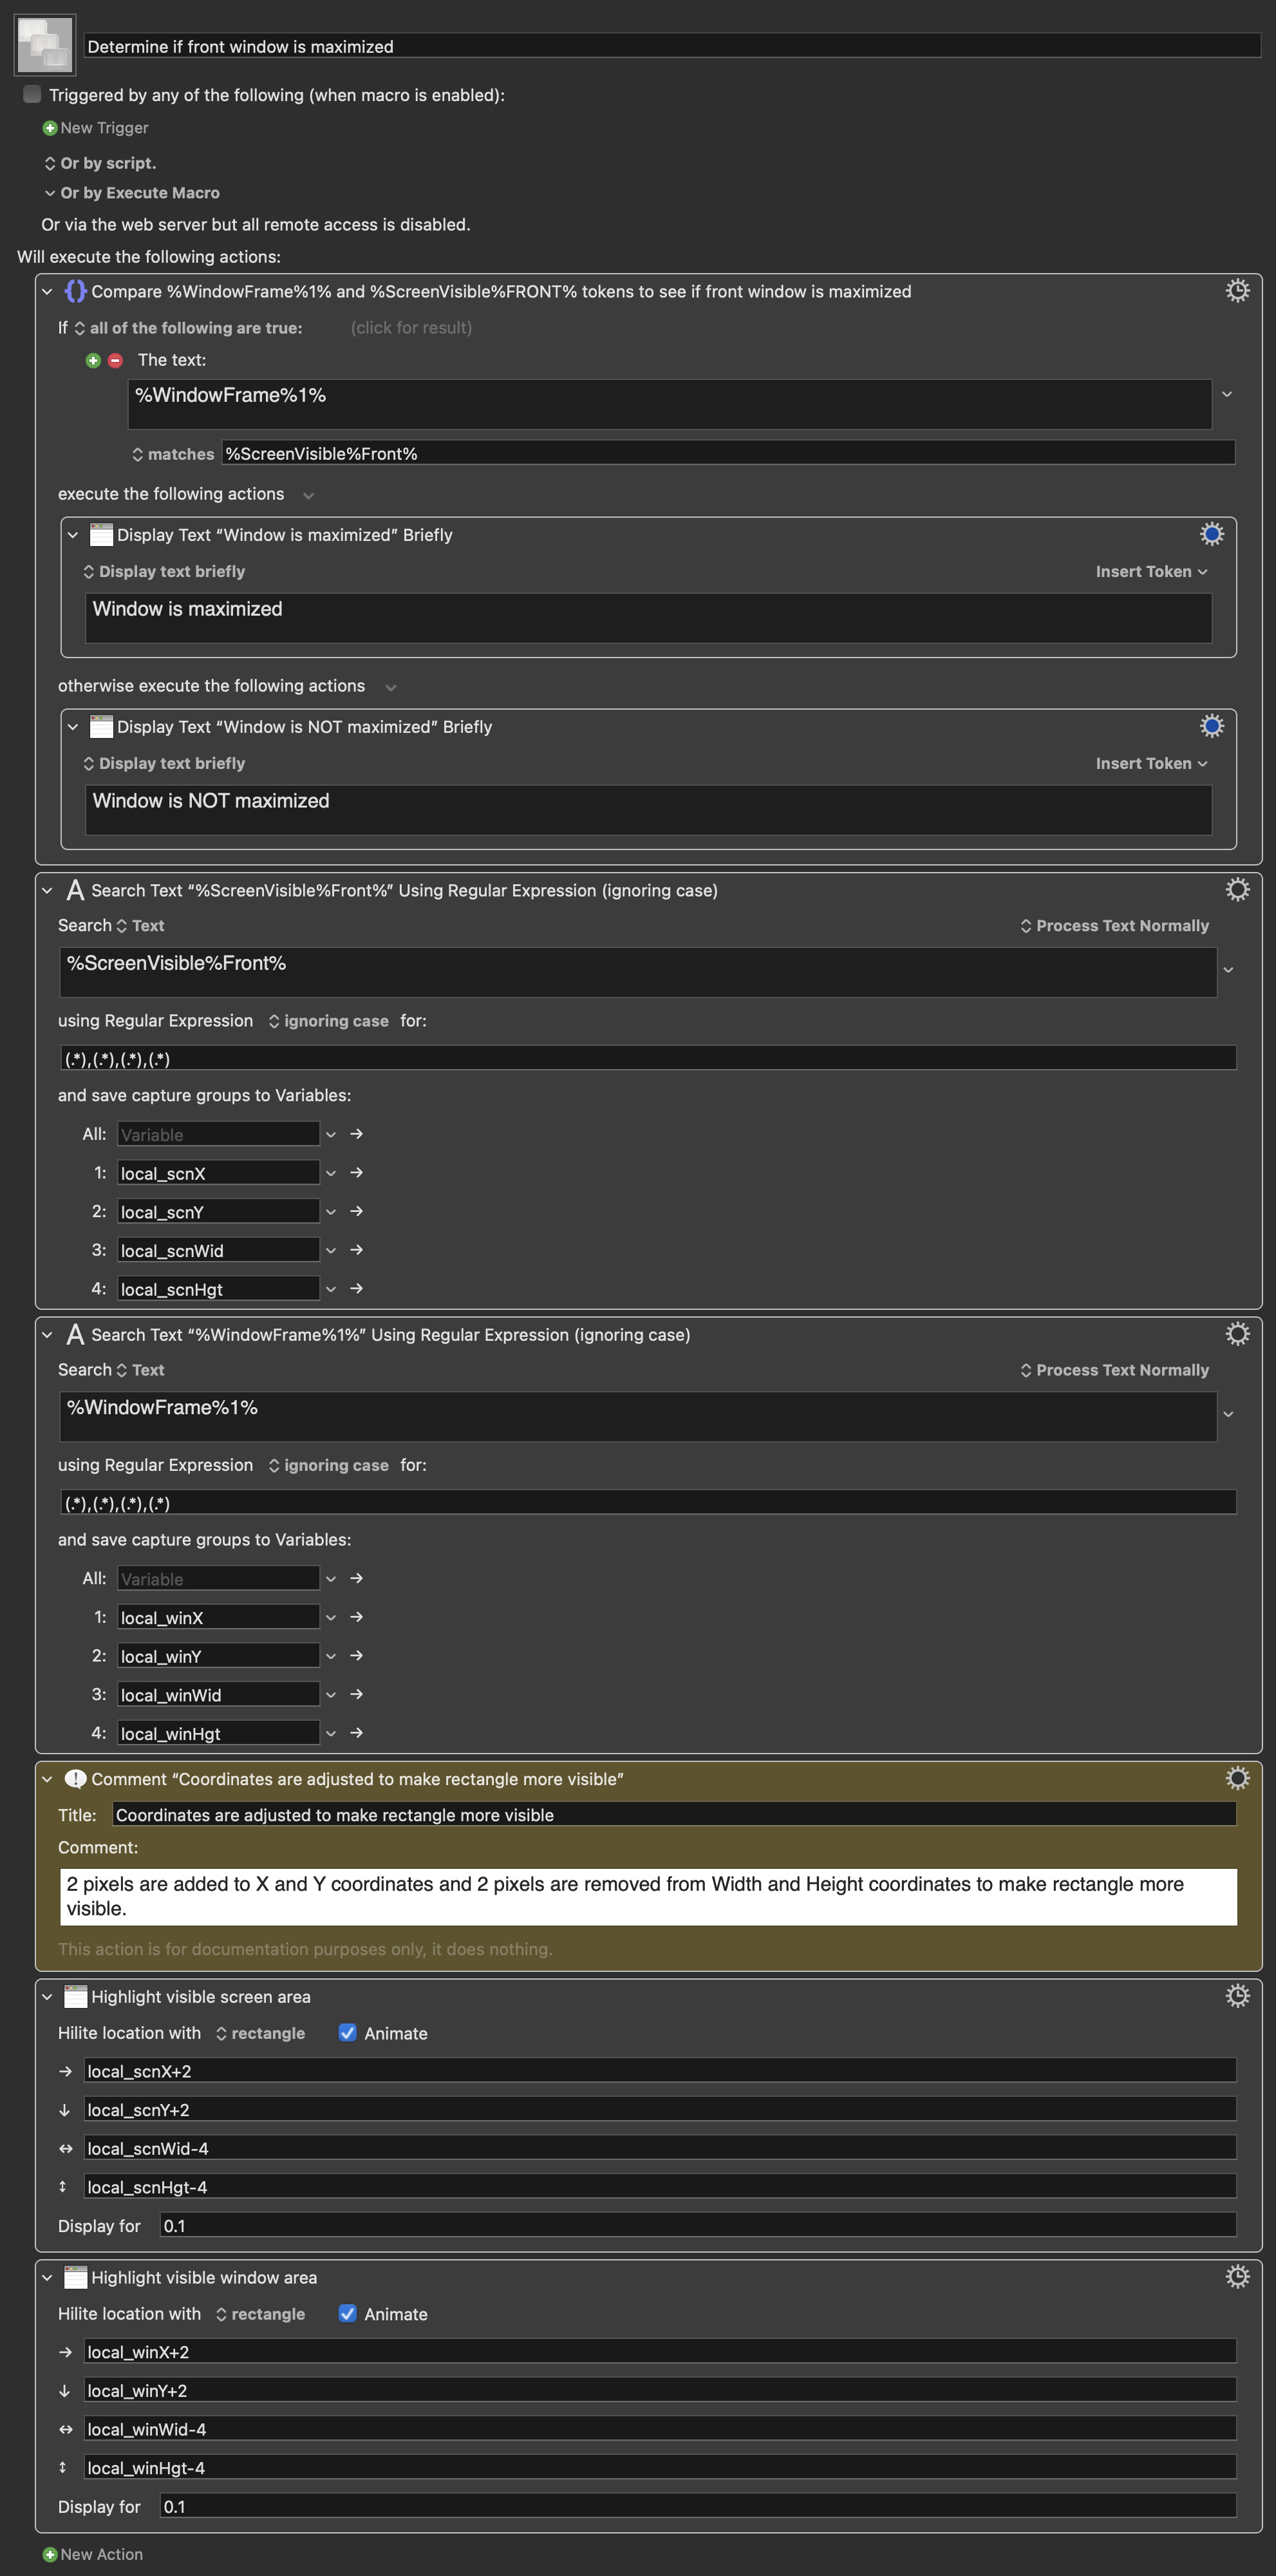1276x2576 pixels.
Task: Open the "Process Text Normally" popup for %ScreenVisible%Front%
Action: pos(1114,926)
